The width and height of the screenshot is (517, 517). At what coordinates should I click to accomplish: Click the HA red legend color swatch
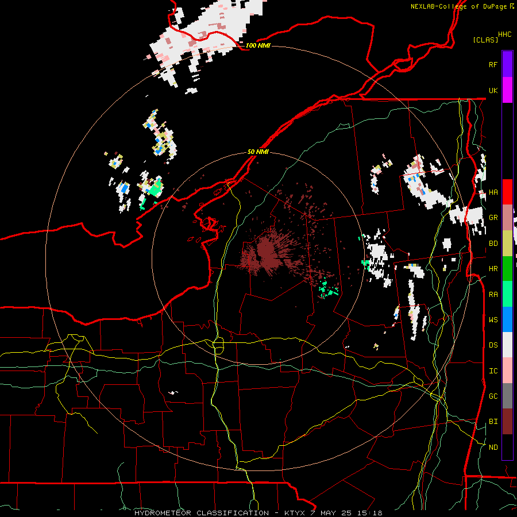[507, 192]
